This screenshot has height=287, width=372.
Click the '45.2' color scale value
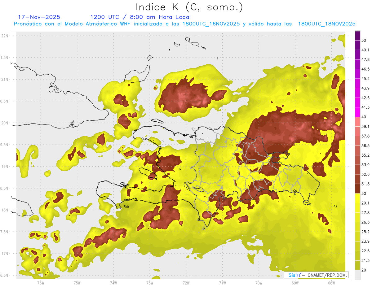[365, 79]
